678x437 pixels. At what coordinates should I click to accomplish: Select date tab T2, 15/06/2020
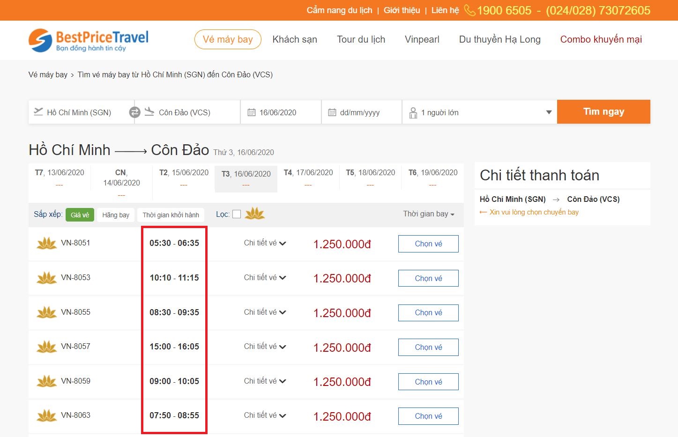(x=184, y=178)
